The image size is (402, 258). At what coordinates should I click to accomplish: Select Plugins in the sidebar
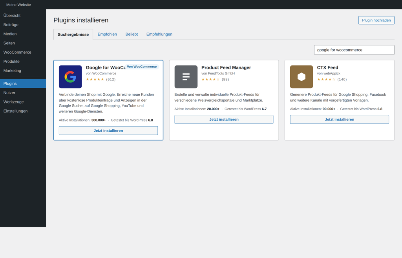point(23,84)
